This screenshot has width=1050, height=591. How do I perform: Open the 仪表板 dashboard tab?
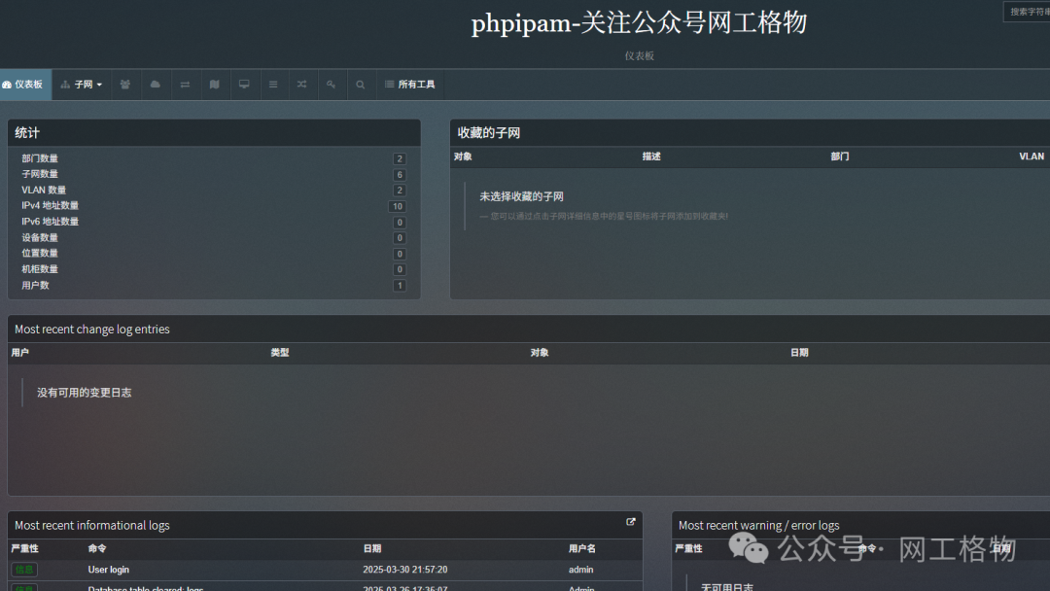(x=24, y=85)
